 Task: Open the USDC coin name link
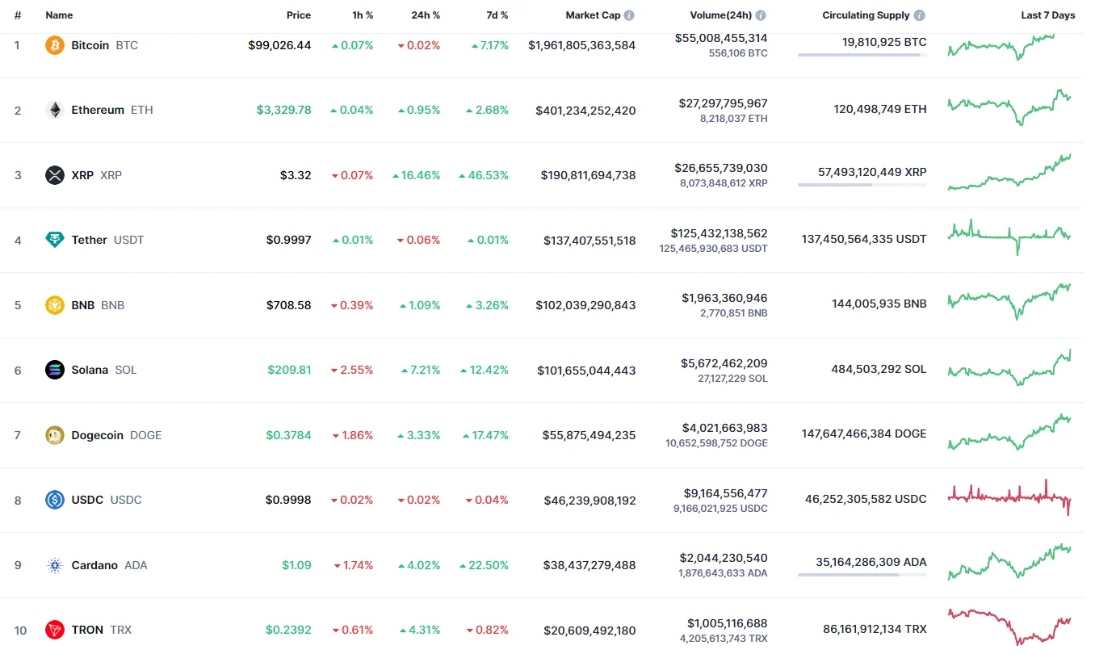pyautogui.click(x=87, y=500)
